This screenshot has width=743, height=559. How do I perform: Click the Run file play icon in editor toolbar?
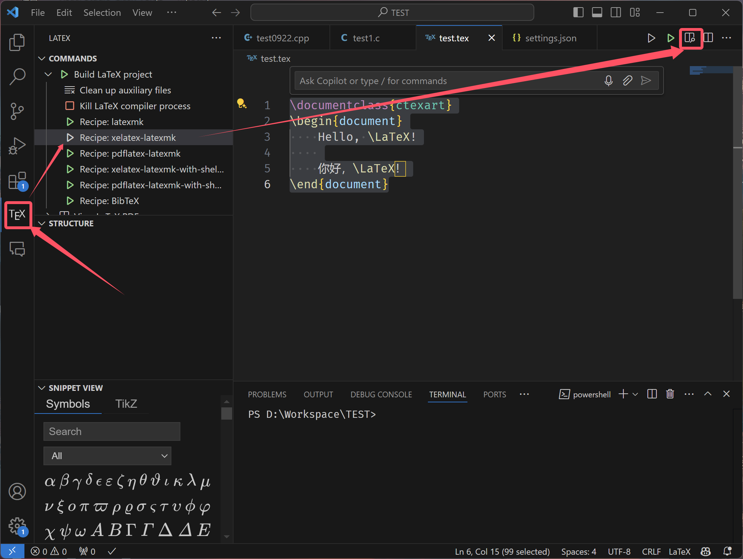[x=651, y=38]
